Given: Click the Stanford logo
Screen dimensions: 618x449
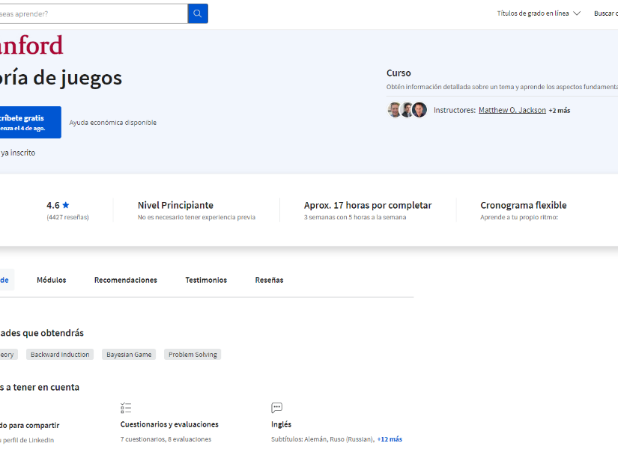Looking at the screenshot, I should click(30, 45).
